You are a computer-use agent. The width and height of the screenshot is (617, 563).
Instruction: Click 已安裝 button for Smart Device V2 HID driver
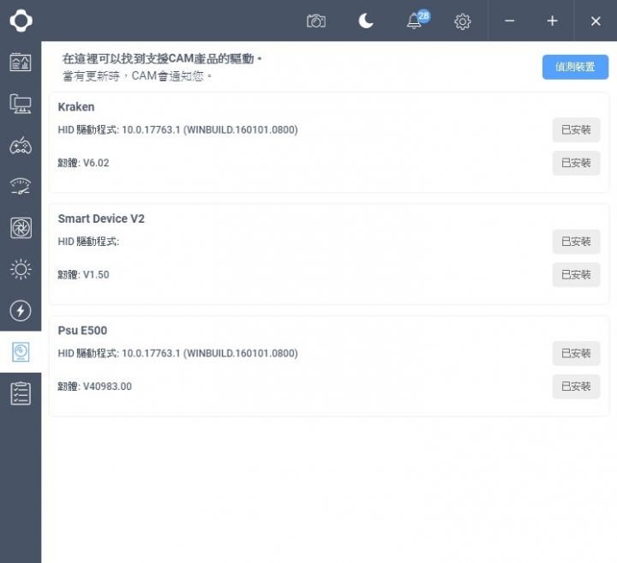tap(576, 242)
